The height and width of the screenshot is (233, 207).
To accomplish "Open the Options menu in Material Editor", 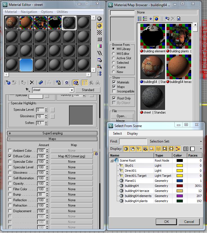I will [47, 12].
